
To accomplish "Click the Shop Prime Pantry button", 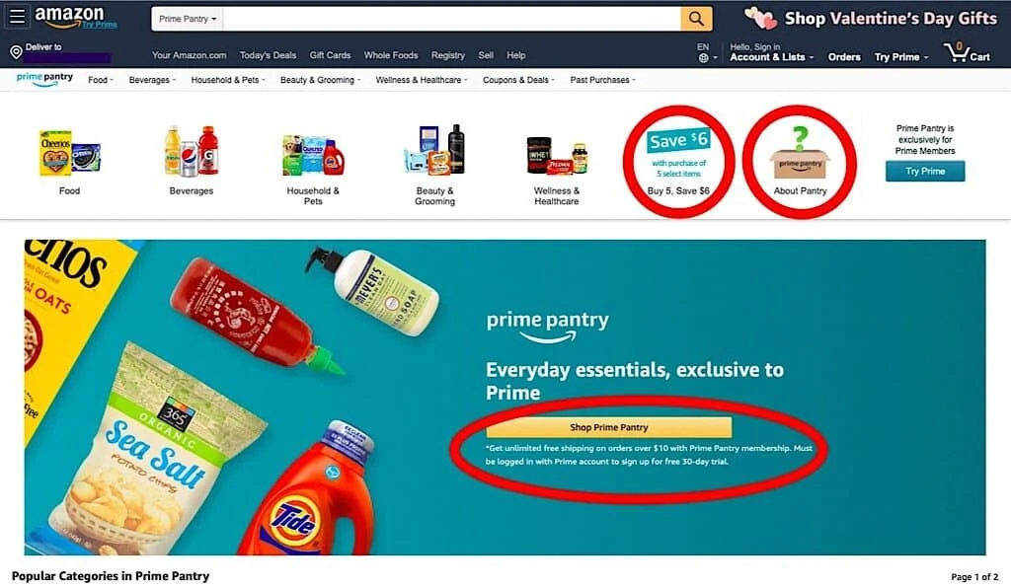I will click(608, 427).
